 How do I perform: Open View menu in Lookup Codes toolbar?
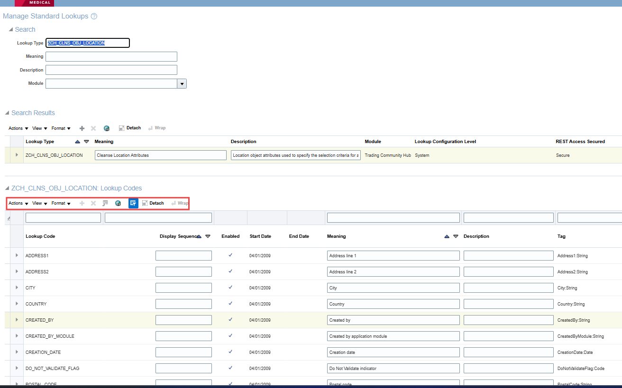(x=40, y=203)
